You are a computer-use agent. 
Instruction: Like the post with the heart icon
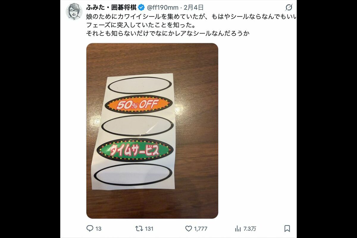point(189,228)
